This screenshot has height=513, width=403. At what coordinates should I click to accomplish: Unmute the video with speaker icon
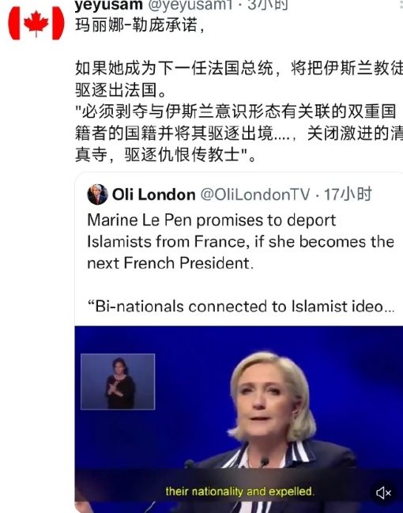click(383, 492)
